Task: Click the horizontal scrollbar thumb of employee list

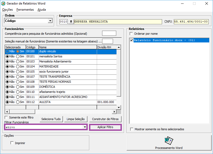Action: pyautogui.click(x=22, y=112)
